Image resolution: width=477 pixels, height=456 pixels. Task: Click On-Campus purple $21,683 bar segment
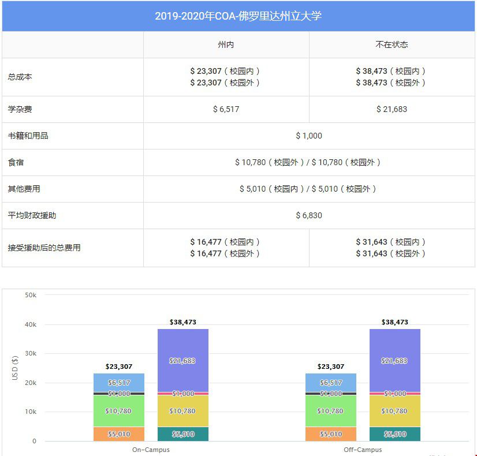pos(183,361)
